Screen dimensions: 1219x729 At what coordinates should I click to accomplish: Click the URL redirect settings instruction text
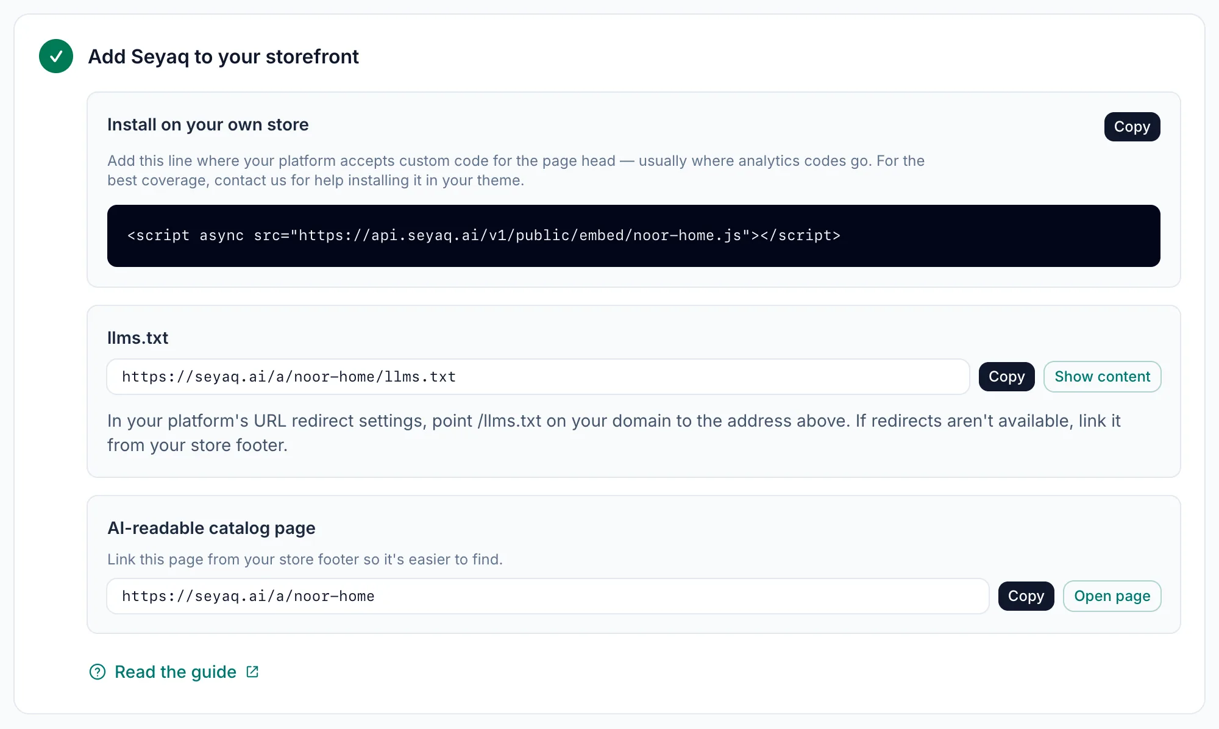614,433
